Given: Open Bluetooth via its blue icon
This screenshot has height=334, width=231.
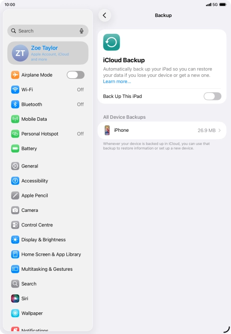Looking at the screenshot, I should pyautogui.click(x=15, y=104).
